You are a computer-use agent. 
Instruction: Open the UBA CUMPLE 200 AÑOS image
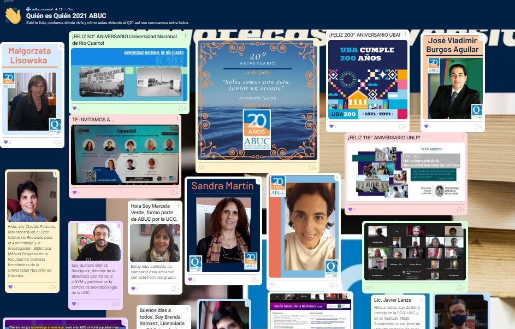pyautogui.click(x=368, y=80)
